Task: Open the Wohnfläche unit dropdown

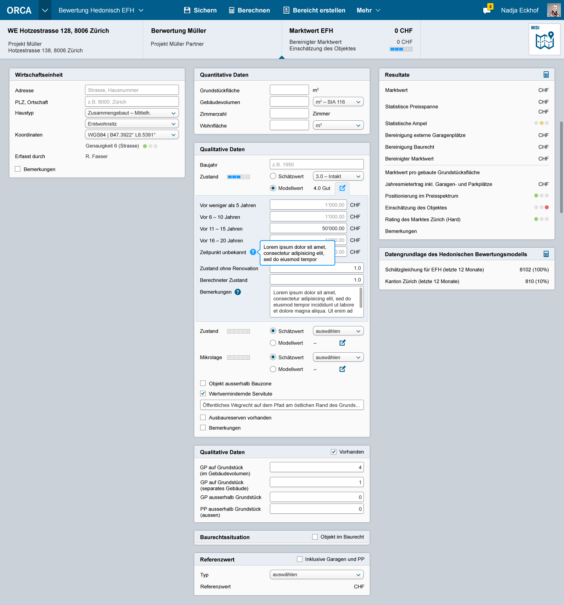Action: coord(338,125)
